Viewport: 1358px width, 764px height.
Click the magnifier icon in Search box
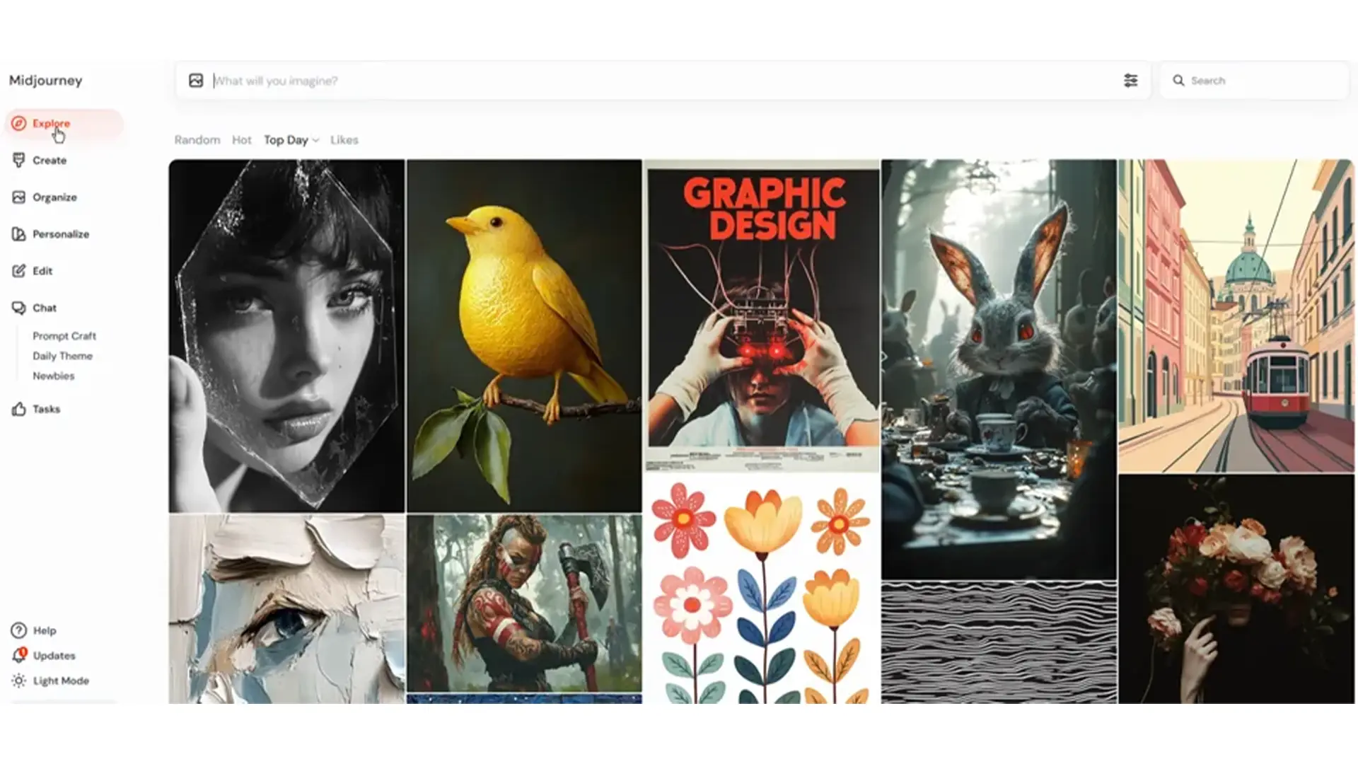[1178, 81]
